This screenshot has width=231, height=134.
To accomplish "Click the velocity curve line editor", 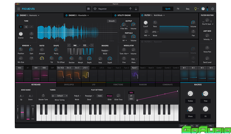I will (157, 96).
